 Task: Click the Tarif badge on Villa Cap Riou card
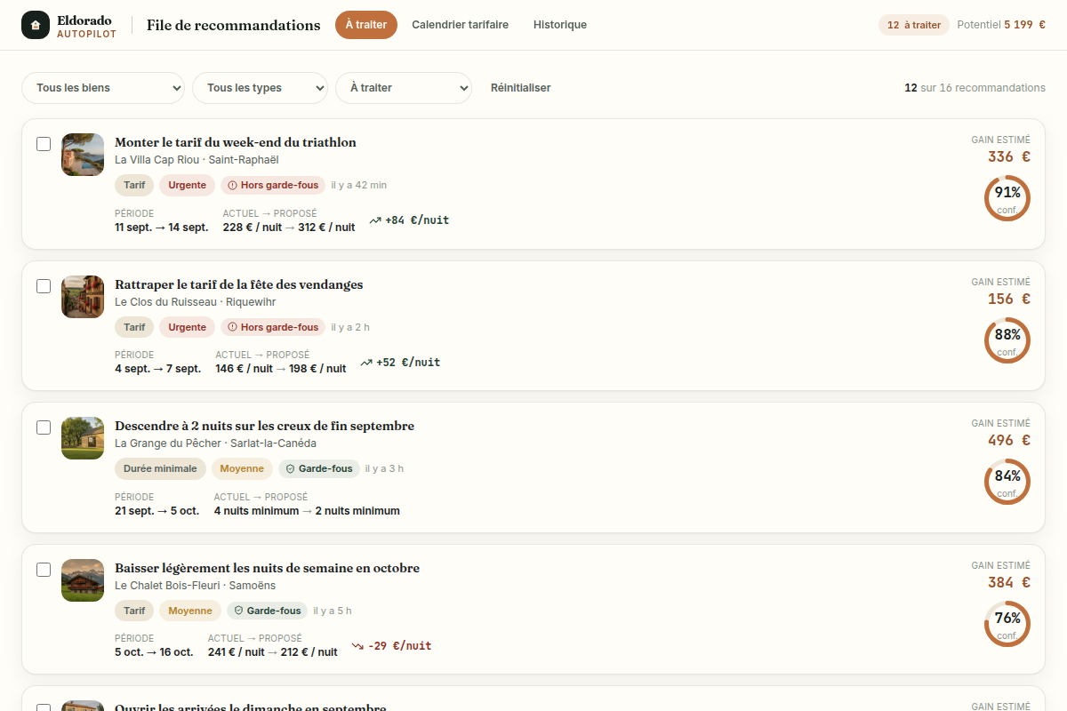(x=134, y=186)
